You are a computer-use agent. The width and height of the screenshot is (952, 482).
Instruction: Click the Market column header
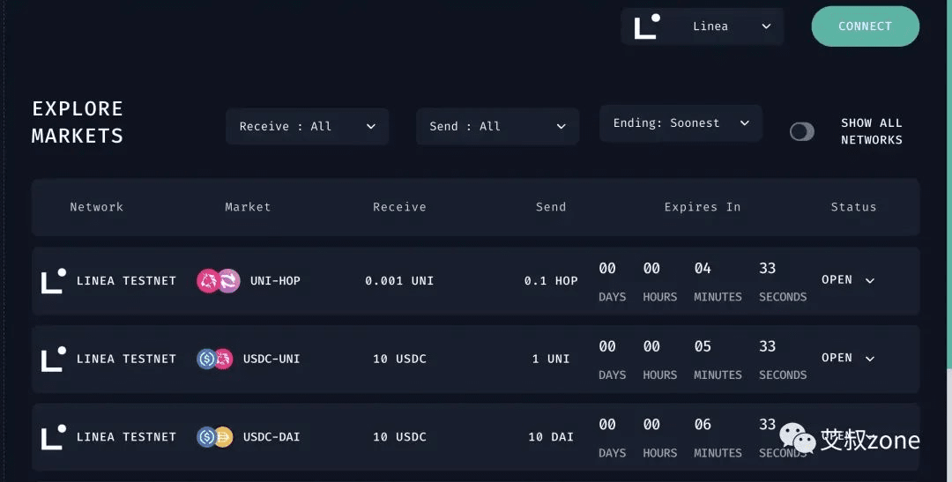click(248, 207)
